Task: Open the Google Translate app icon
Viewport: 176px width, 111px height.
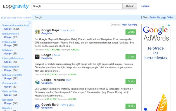Action: tap(37, 81)
